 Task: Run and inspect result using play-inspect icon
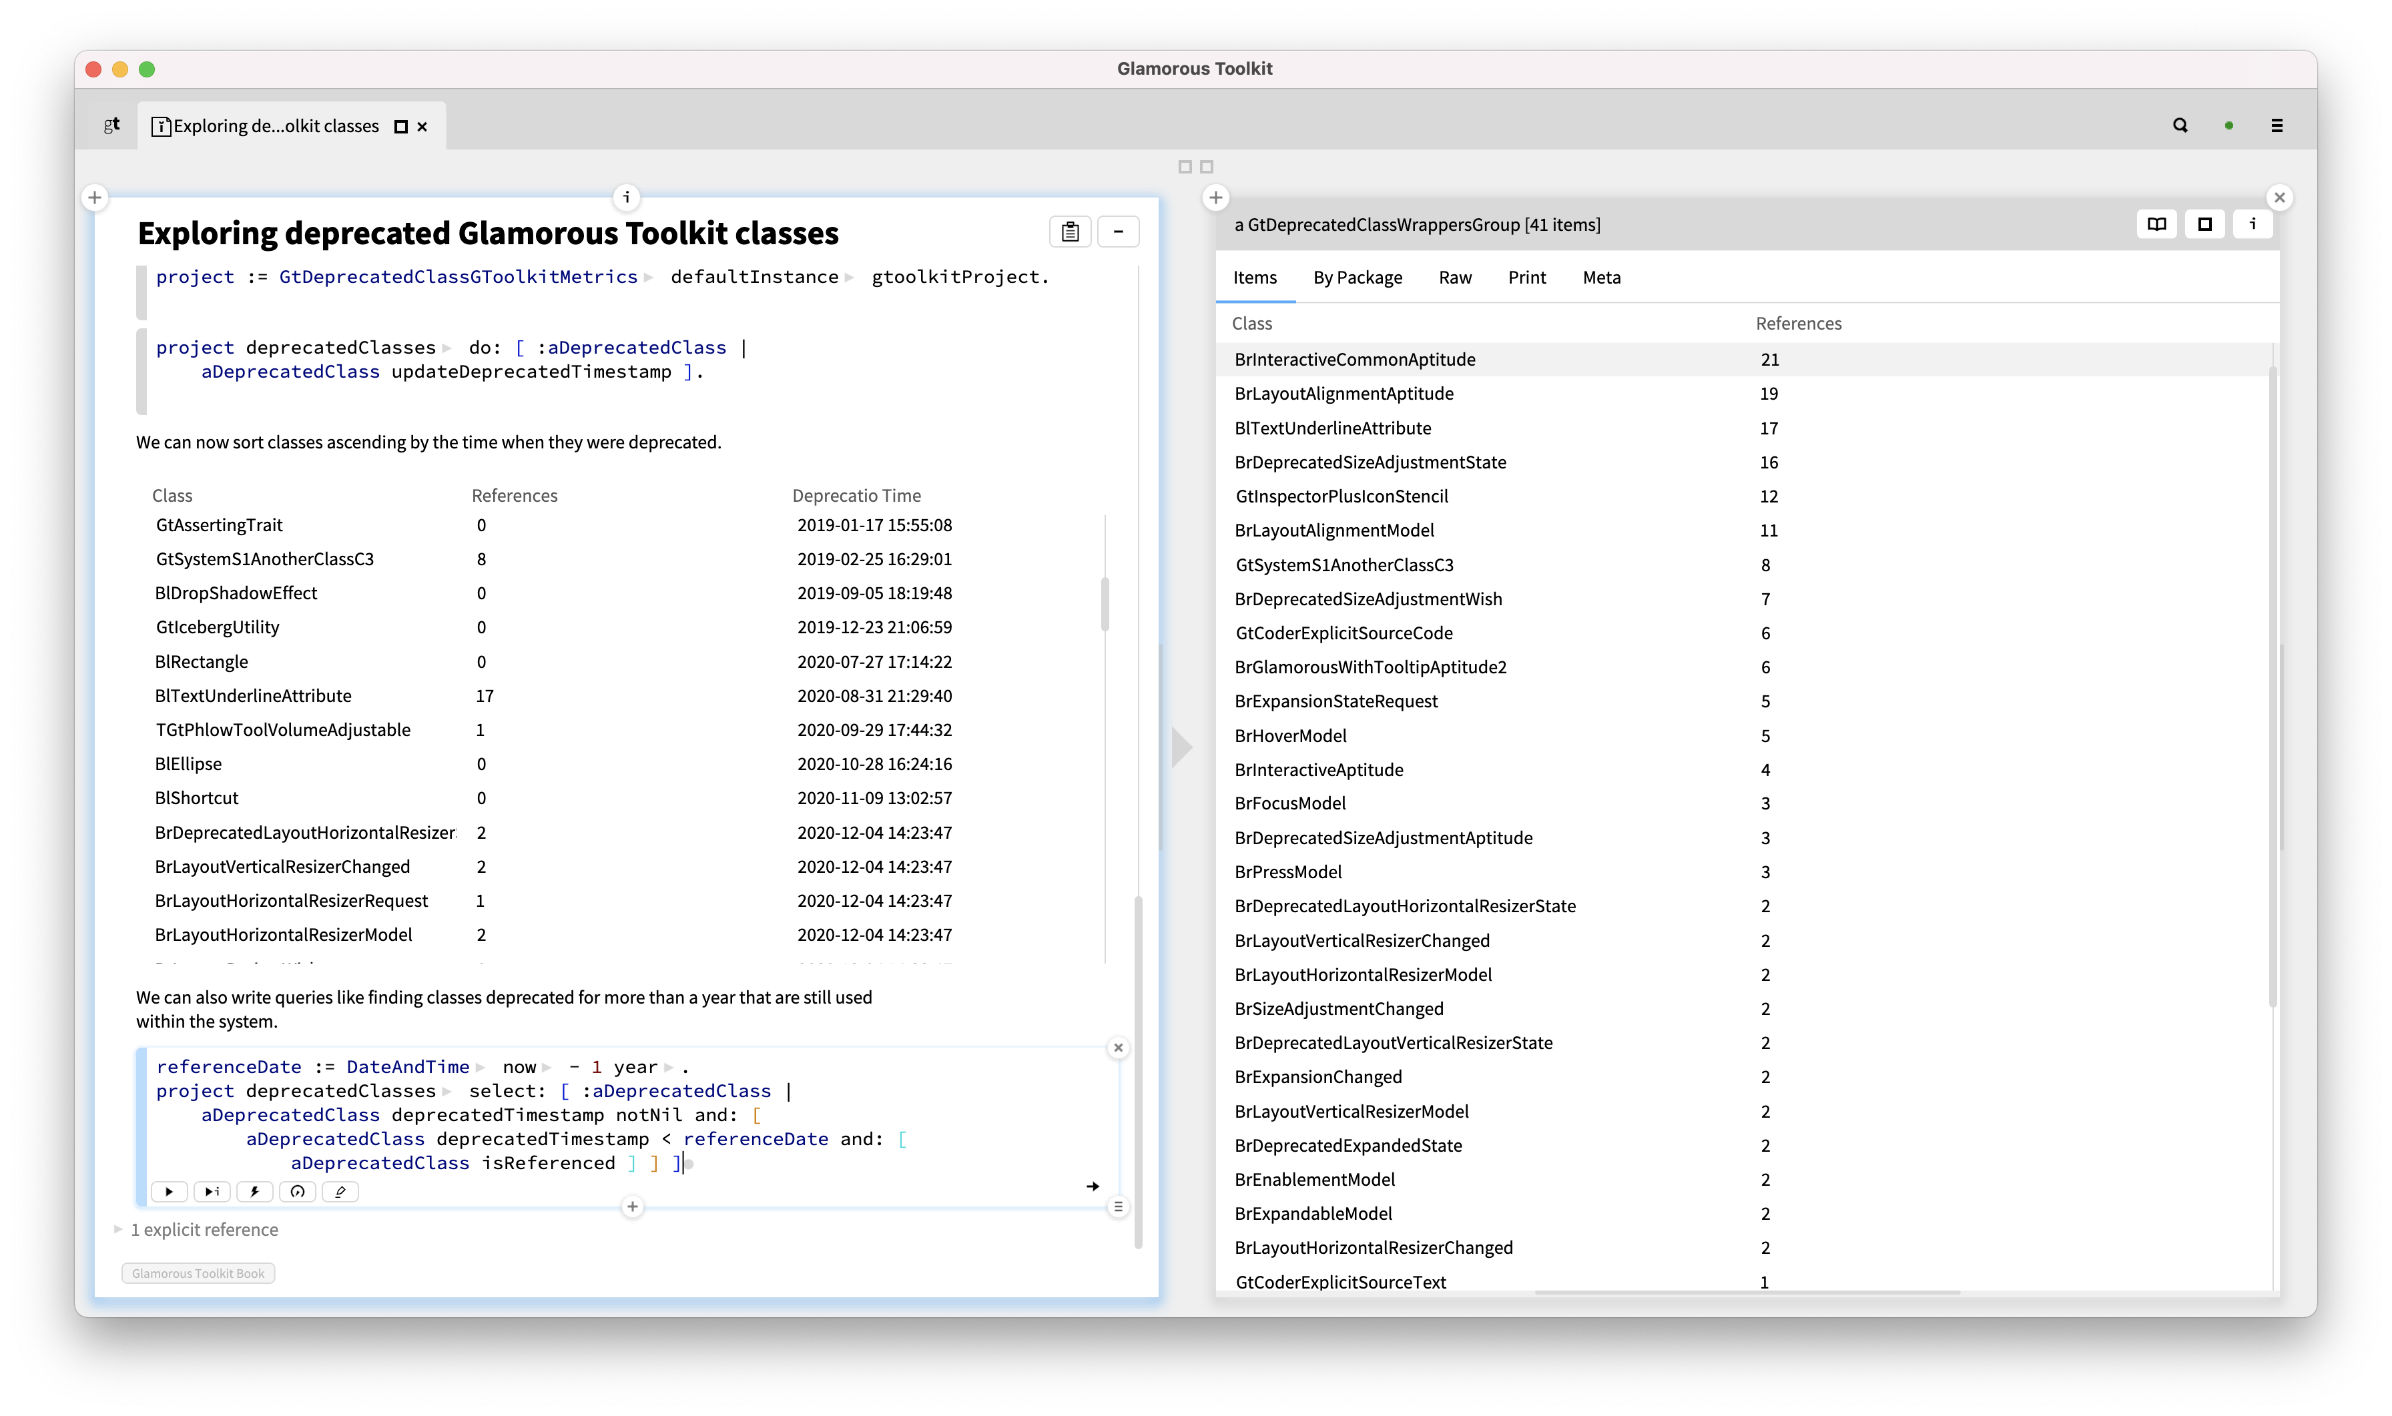[211, 1192]
